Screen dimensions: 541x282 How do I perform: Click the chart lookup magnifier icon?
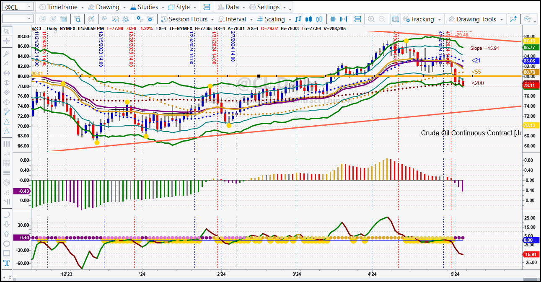coord(78,19)
